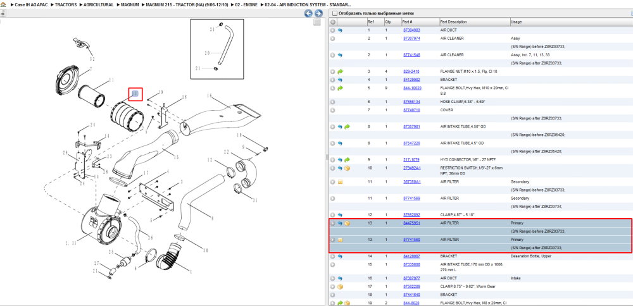Click the green arrow icon for part 217-1079
Screen dimensions: 633x306
347,160
